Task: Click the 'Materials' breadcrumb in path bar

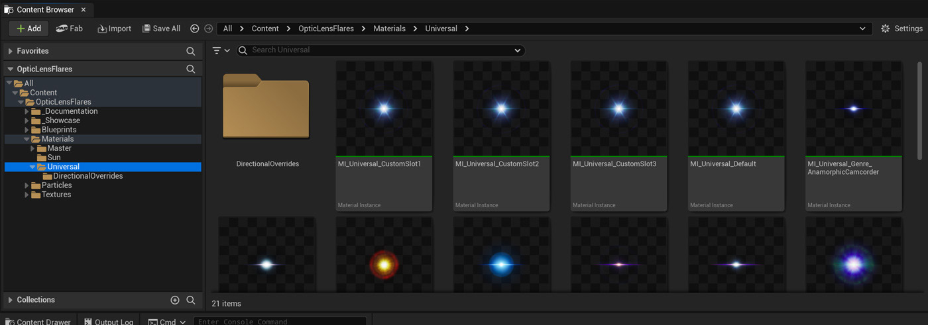Action: tap(389, 28)
